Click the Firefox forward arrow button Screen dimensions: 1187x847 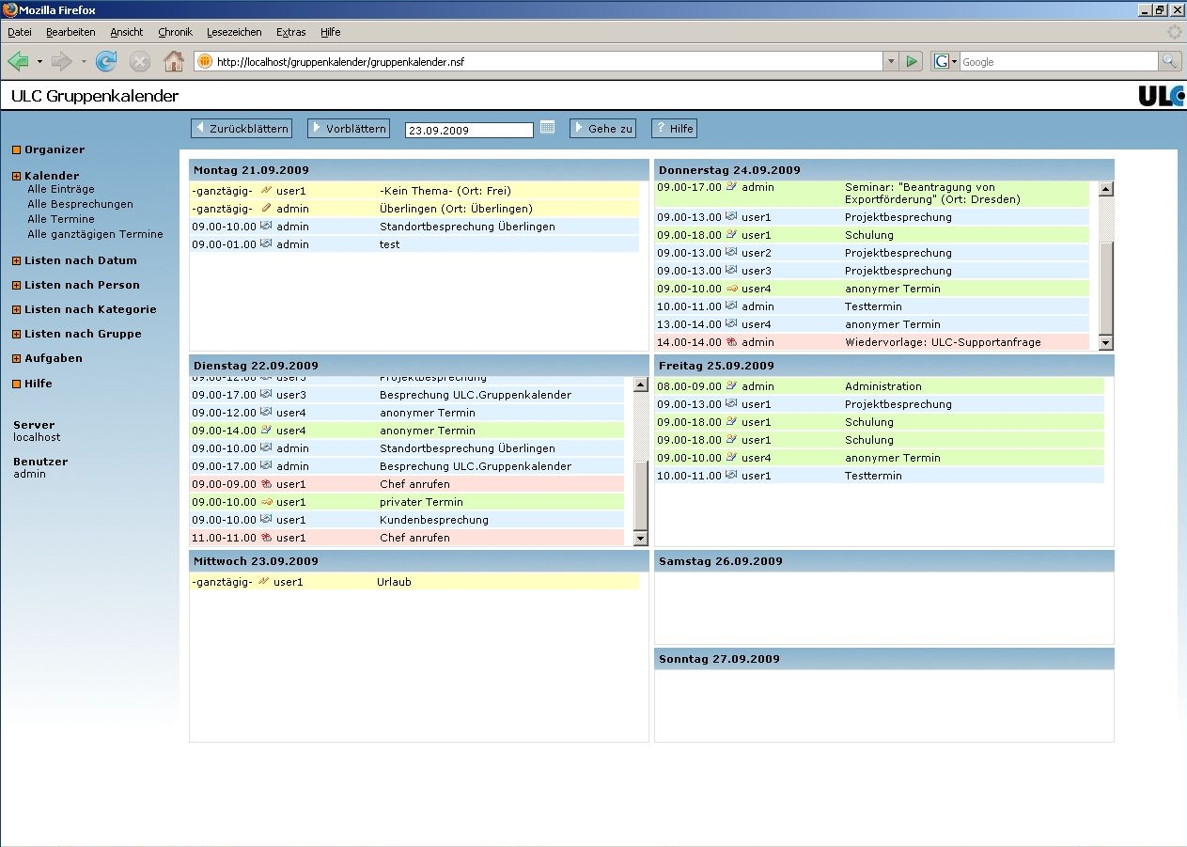click(x=62, y=62)
